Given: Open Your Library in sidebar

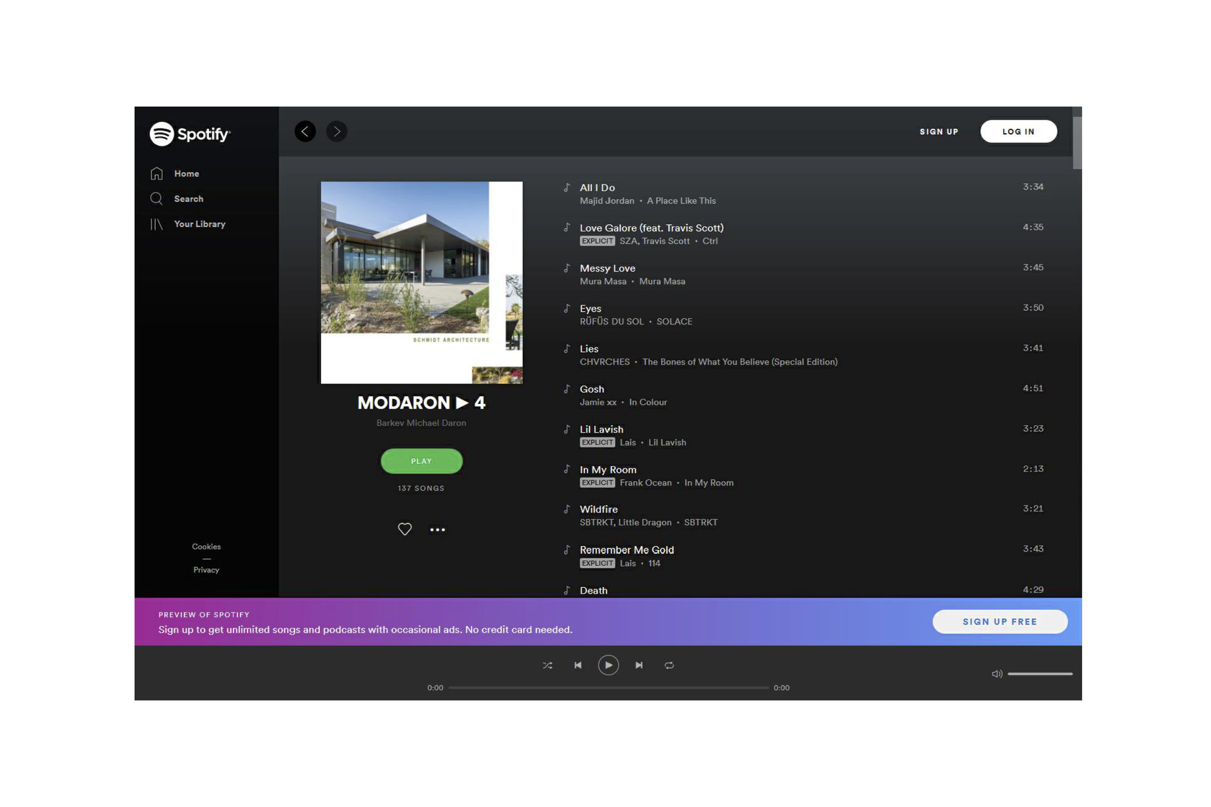Looking at the screenshot, I should pos(199,224).
